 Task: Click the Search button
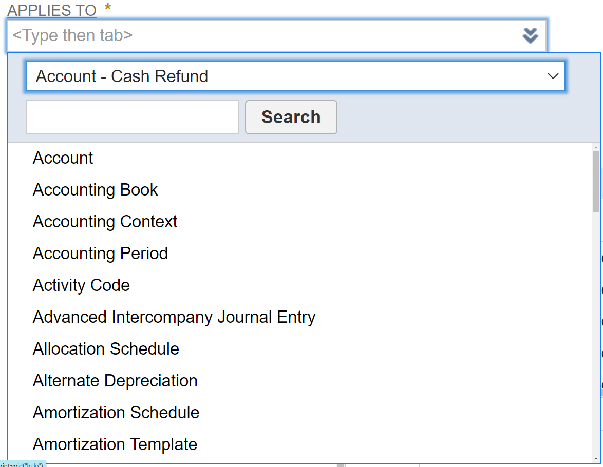click(x=291, y=117)
